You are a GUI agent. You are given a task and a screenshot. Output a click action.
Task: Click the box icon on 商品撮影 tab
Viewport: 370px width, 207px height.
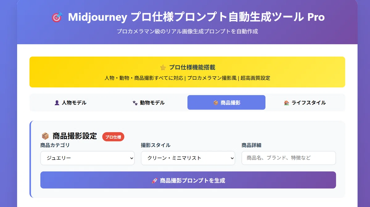tap(216, 103)
